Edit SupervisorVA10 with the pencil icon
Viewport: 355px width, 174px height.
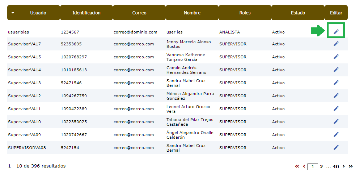[336, 121]
